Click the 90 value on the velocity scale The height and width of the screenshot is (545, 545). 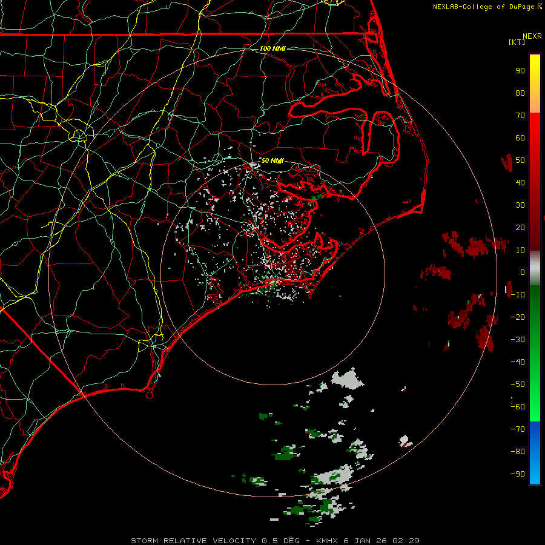(520, 71)
